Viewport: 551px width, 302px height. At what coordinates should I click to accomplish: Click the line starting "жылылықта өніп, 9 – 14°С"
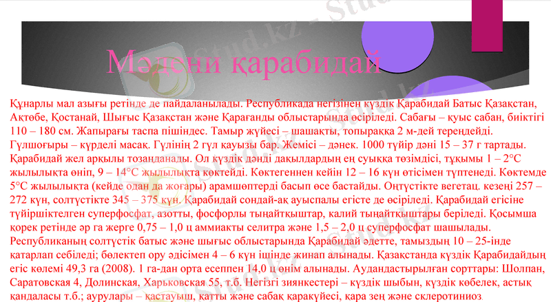[x=278, y=173]
